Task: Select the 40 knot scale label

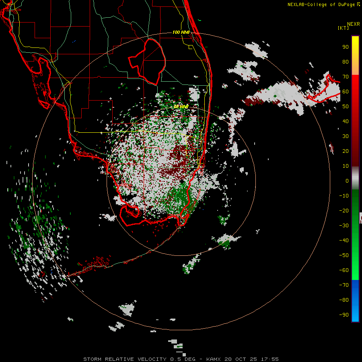Action: click(346, 121)
